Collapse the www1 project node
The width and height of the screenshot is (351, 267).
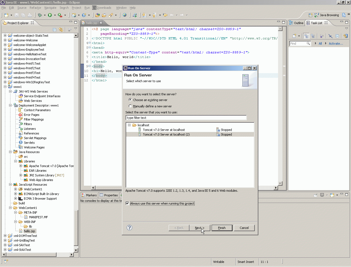click(x=5, y=87)
